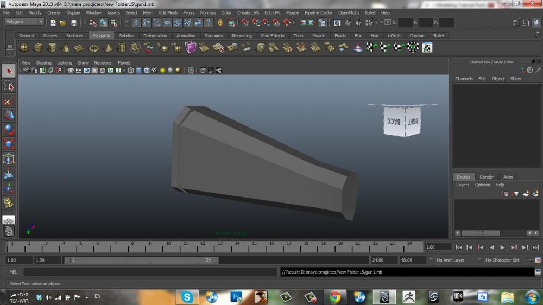Open the Edit Mesh menu
The image size is (543, 305).
point(168,12)
